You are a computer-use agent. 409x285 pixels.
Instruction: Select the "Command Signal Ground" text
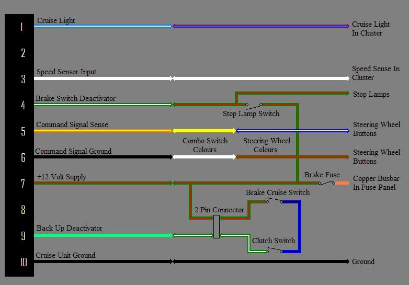73,151
